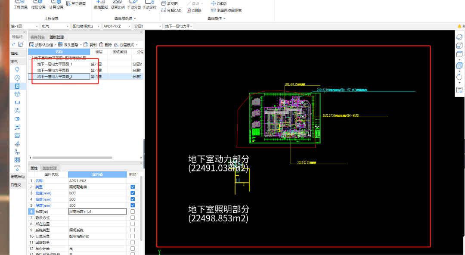The width and height of the screenshot is (465, 255).
Task: Select 建筑结构 category in navigation bar
Action: 18,177
